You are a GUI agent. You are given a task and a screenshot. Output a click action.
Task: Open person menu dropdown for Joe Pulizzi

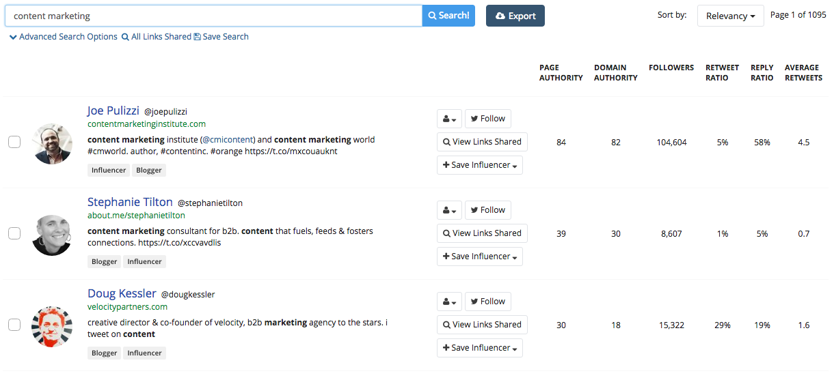pos(449,119)
